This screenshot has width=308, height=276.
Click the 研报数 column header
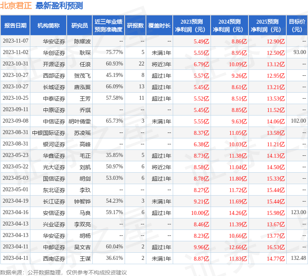click(135, 26)
